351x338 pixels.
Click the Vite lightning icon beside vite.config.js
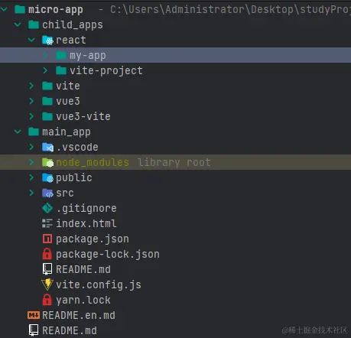tap(47, 284)
